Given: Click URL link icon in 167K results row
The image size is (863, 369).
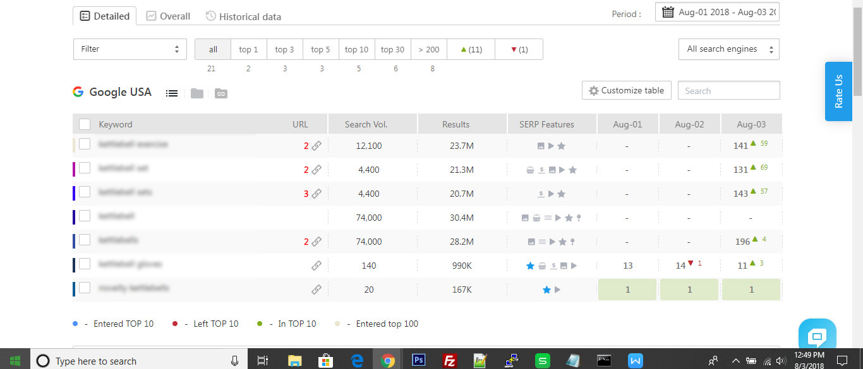Looking at the screenshot, I should tap(317, 290).
